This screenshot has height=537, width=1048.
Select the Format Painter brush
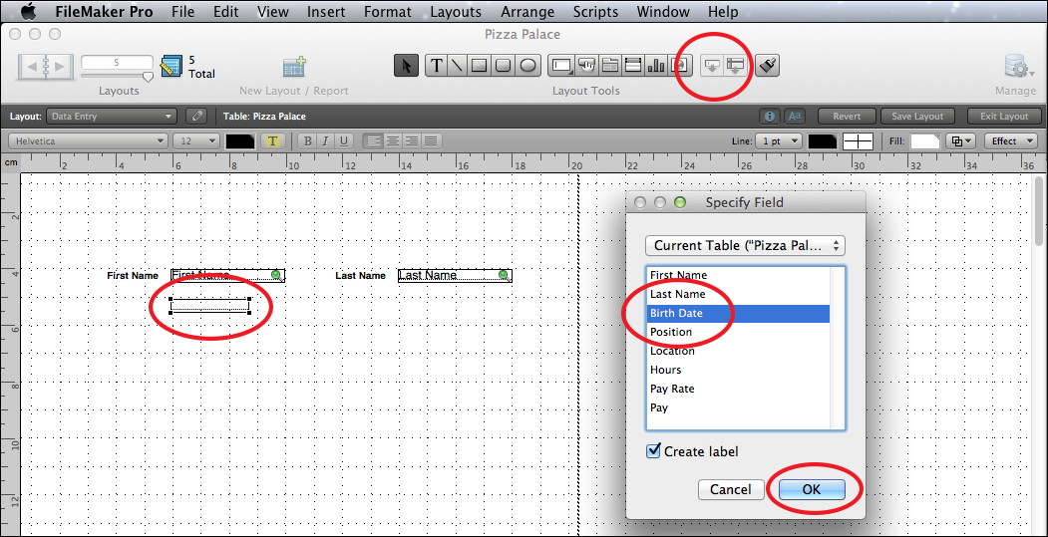[768, 66]
